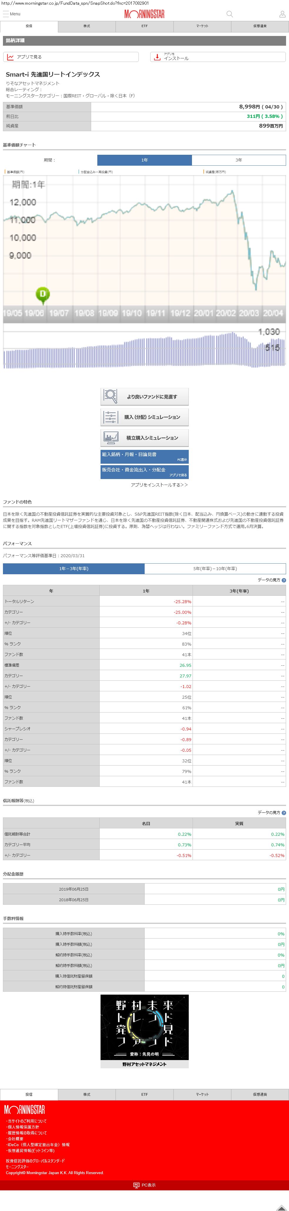Screen dimensions: 289x1211
Task: Open the user account icon
Action: click(282, 14)
